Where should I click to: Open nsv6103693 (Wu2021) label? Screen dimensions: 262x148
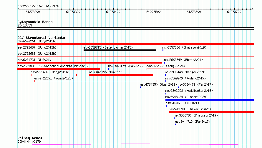(x=182, y=103)
